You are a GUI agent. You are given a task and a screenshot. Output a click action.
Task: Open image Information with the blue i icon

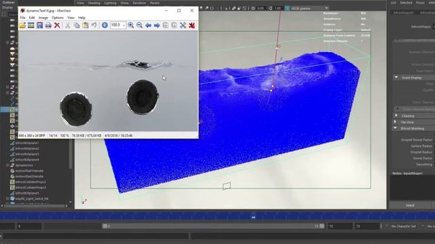pyautogui.click(x=105, y=26)
